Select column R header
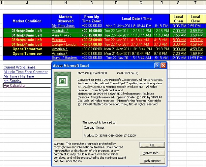 point(162,3)
